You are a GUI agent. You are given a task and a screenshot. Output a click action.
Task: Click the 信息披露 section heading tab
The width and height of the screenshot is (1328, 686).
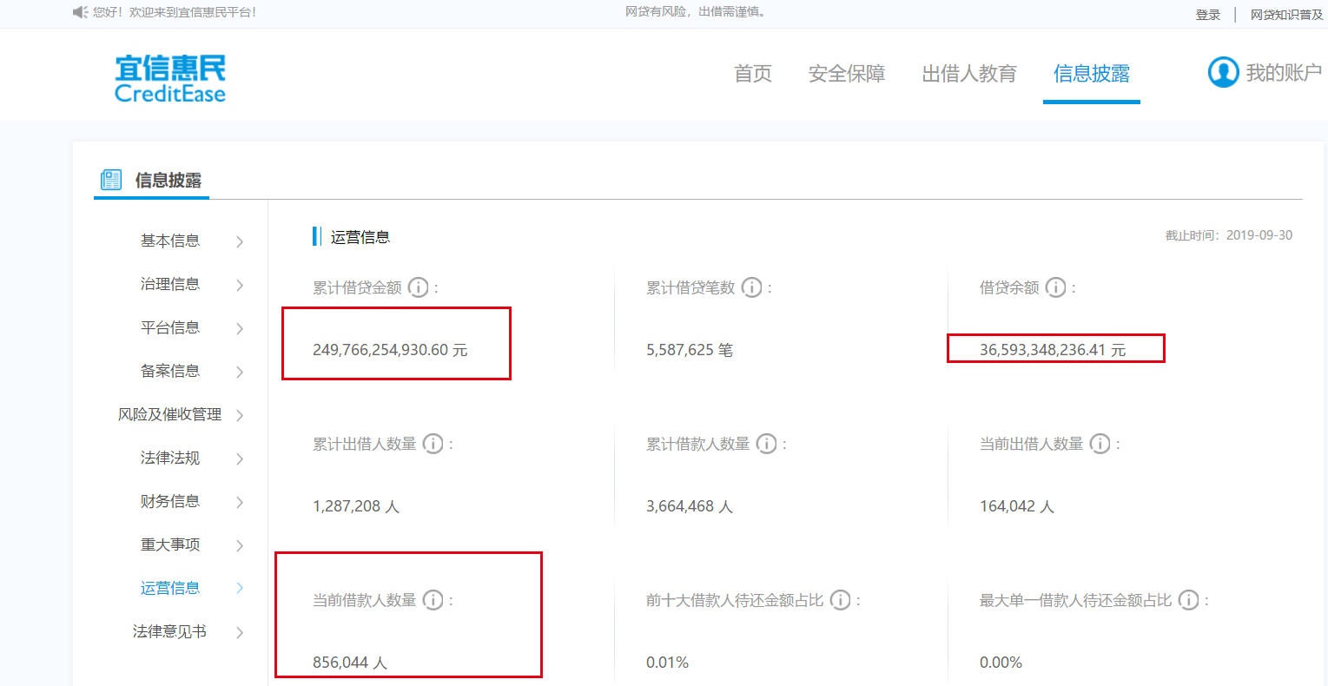[168, 181]
